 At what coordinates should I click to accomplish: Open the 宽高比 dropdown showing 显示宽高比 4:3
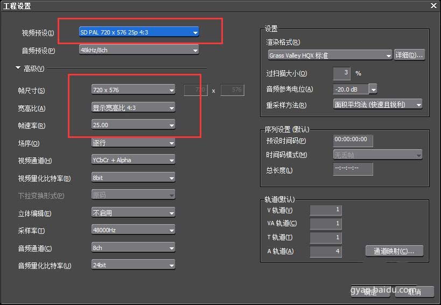[x=133, y=108]
